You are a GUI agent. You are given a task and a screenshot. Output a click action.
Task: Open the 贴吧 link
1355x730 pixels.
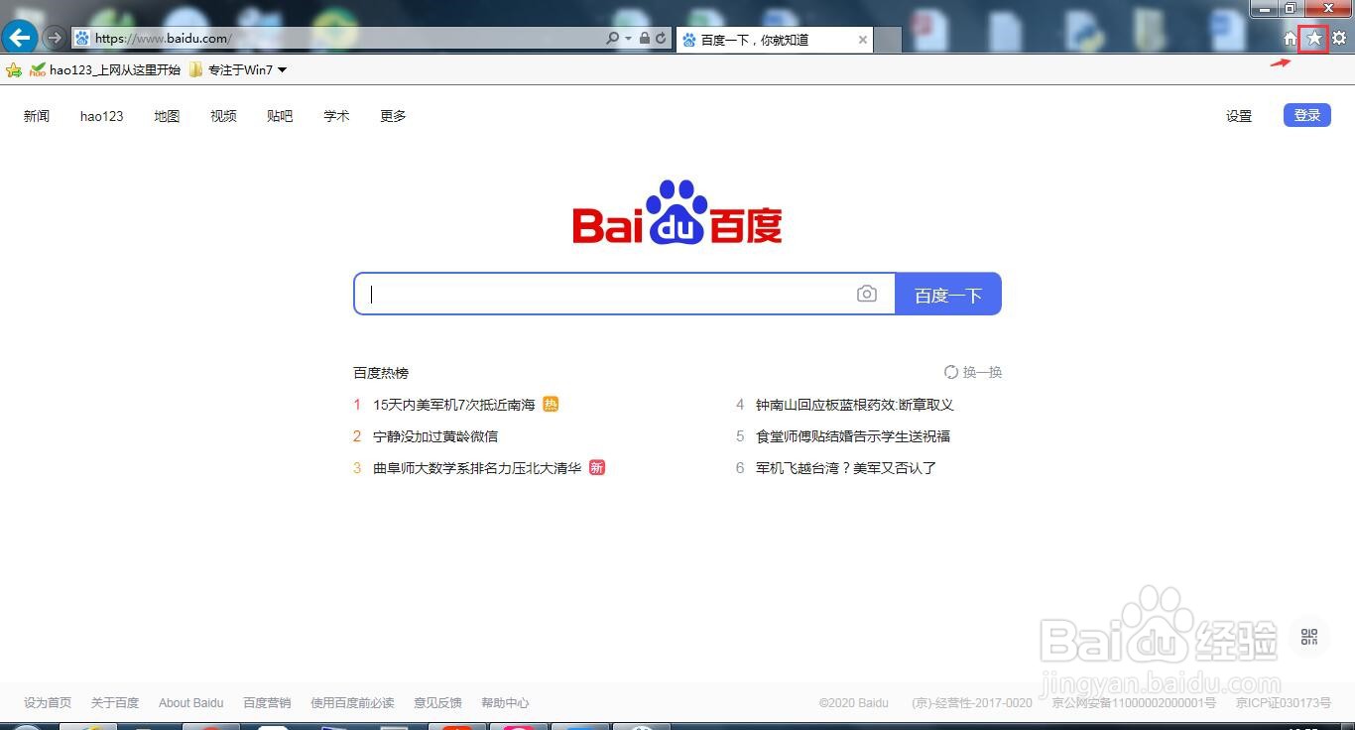[280, 116]
